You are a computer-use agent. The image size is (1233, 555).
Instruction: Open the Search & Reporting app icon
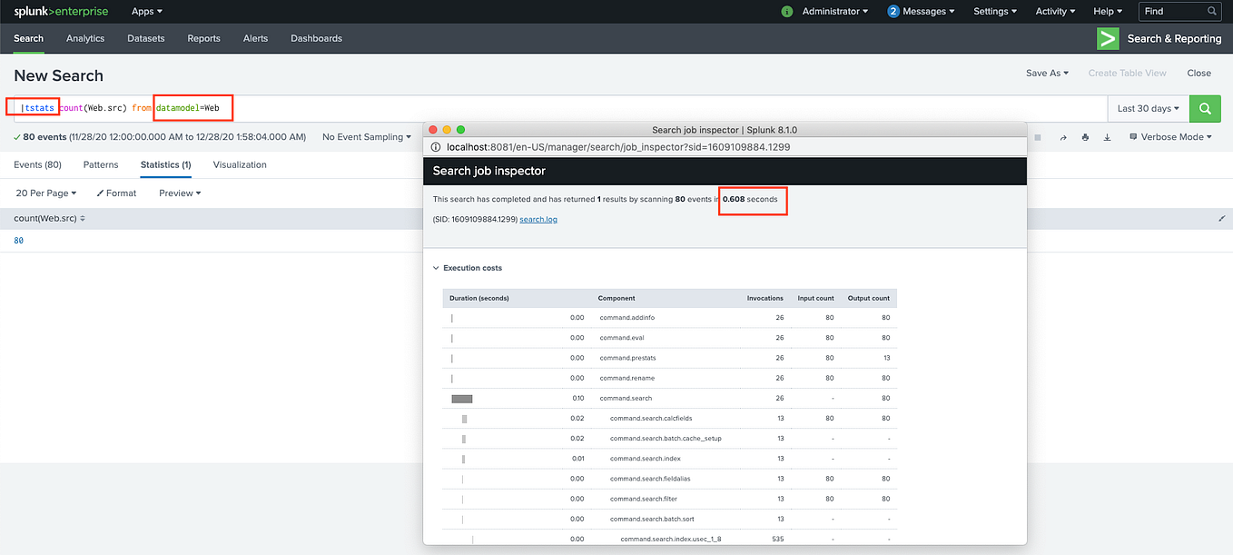[x=1107, y=38]
